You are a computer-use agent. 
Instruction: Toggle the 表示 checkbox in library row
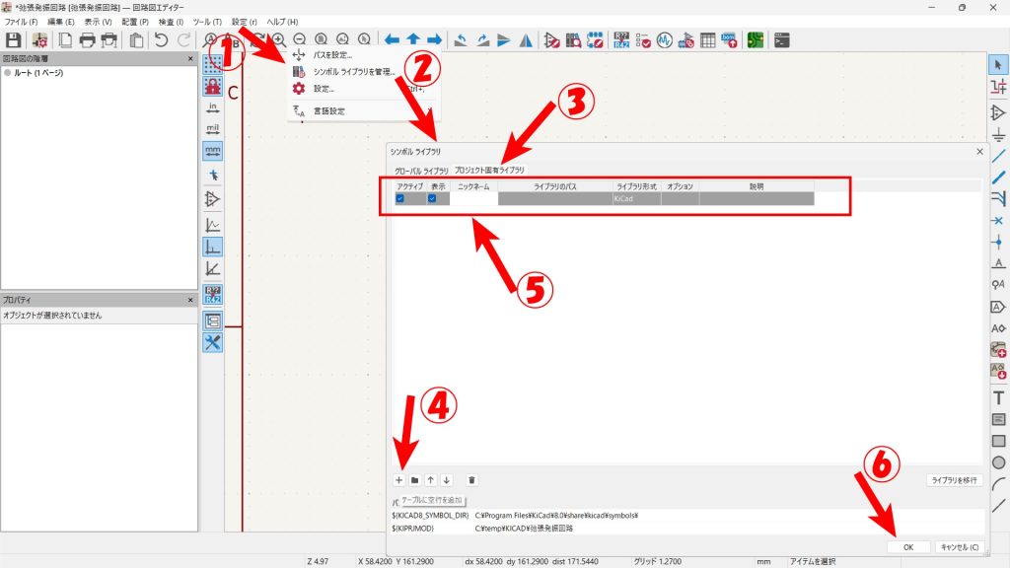click(432, 198)
